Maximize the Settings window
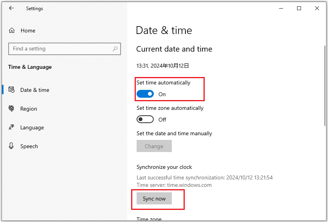This screenshot has height=222, width=328. tap(299, 8)
